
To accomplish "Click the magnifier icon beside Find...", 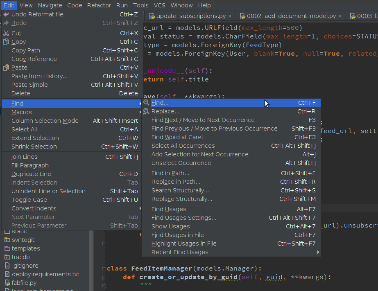I will tap(146, 103).
